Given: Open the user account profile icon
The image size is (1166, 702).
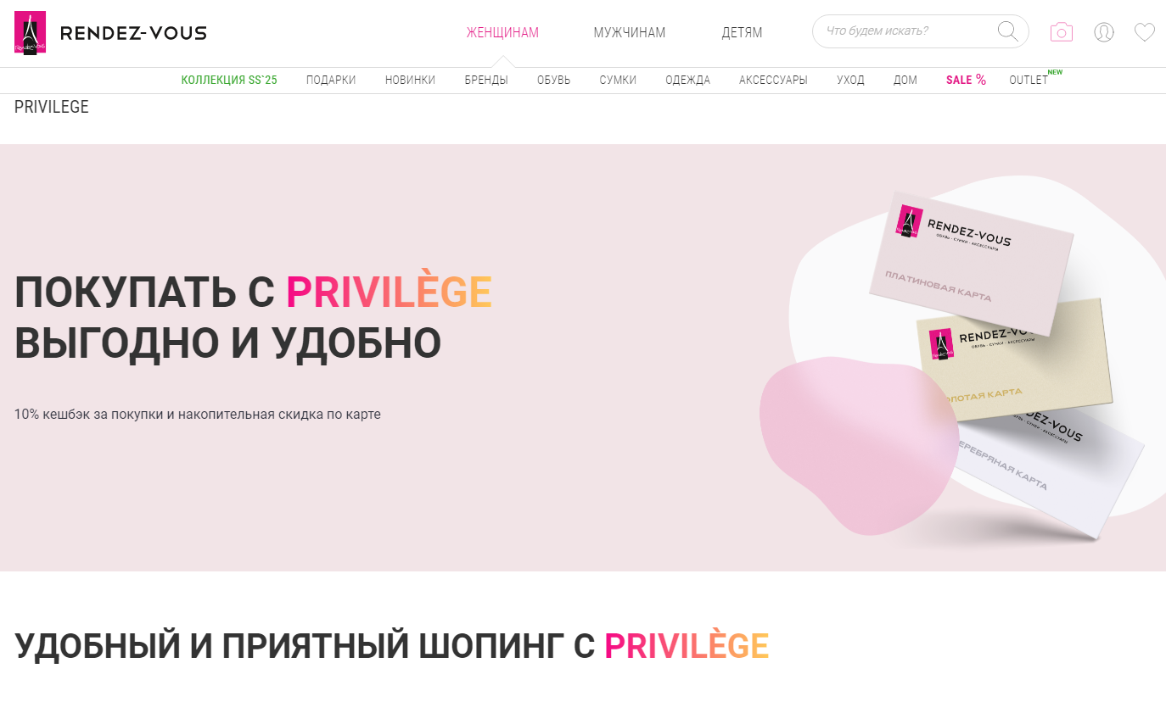Looking at the screenshot, I should point(1104,32).
